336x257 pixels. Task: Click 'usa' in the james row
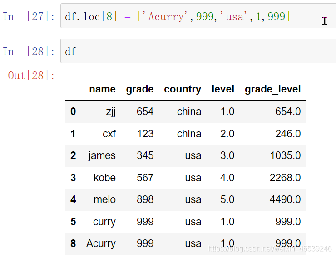(x=193, y=156)
